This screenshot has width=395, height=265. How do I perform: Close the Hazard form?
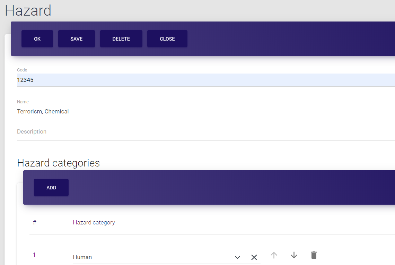pos(167,39)
